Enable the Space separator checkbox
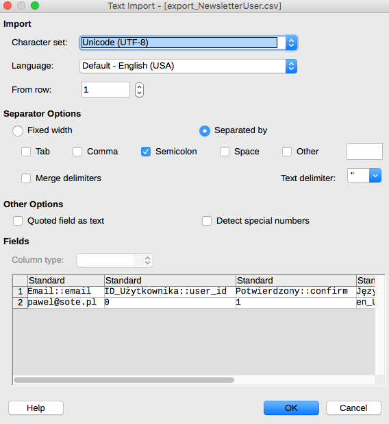 pyautogui.click(x=225, y=152)
